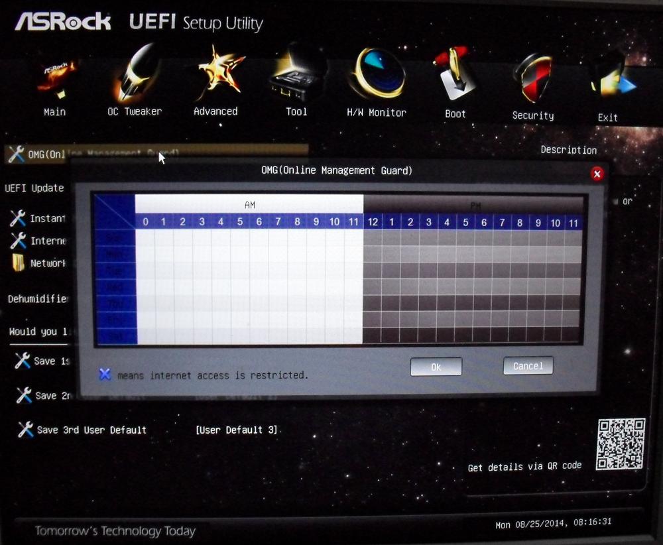Click the date and time readout
Image resolution: width=663 pixels, height=545 pixels.
554,523
